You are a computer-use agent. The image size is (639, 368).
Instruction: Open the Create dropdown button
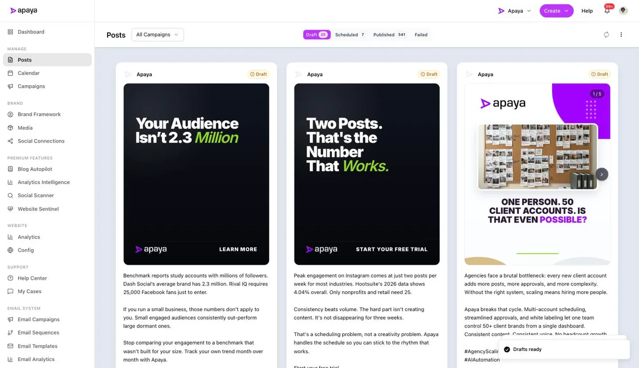pos(556,11)
